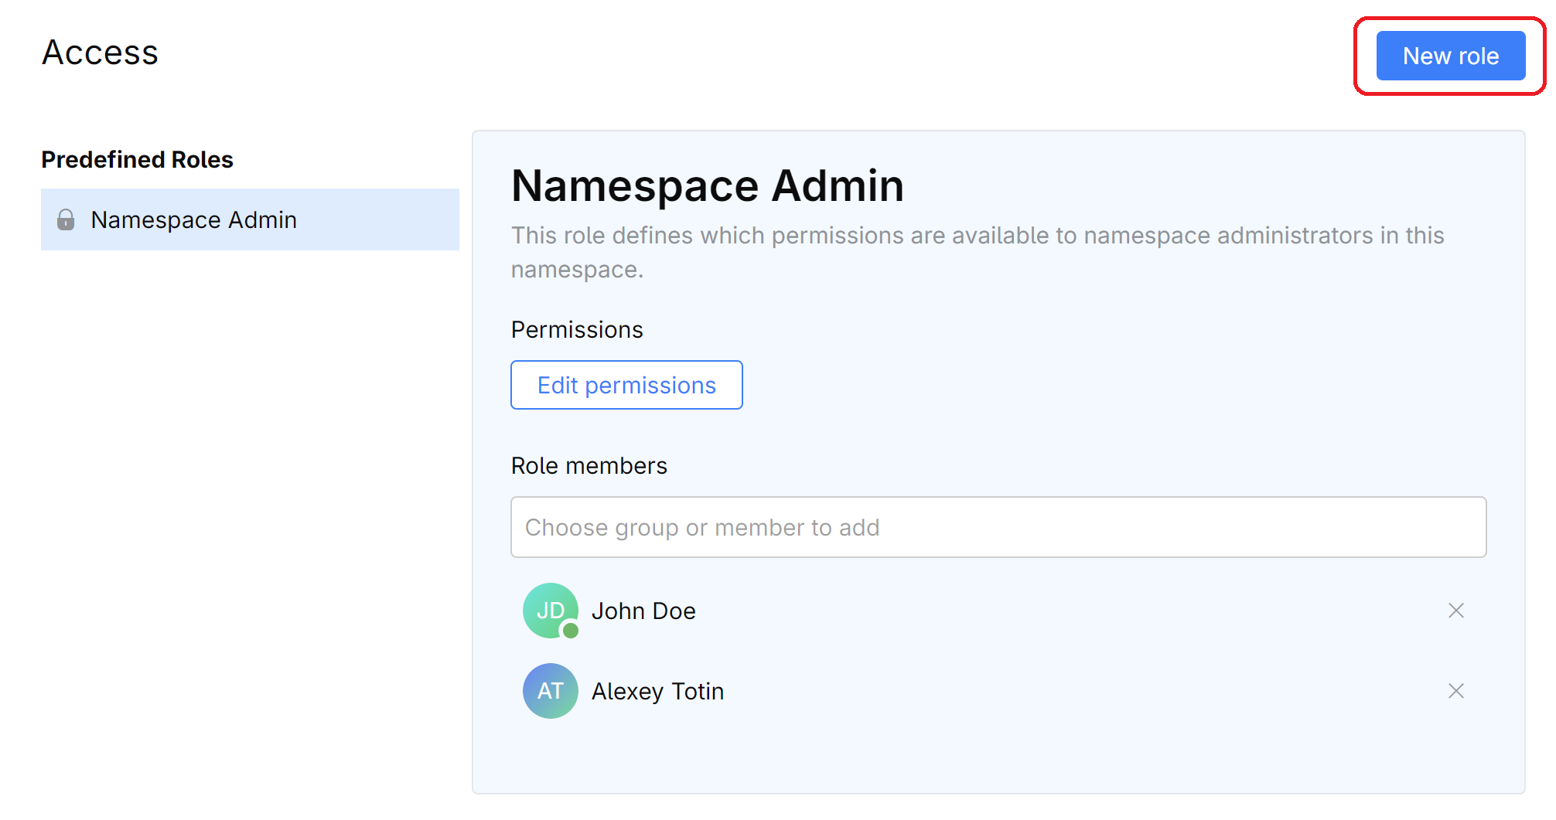Viewport: 1556px width, 820px height.
Task: Click the lock icon beside Namespace Admin
Action: [66, 219]
